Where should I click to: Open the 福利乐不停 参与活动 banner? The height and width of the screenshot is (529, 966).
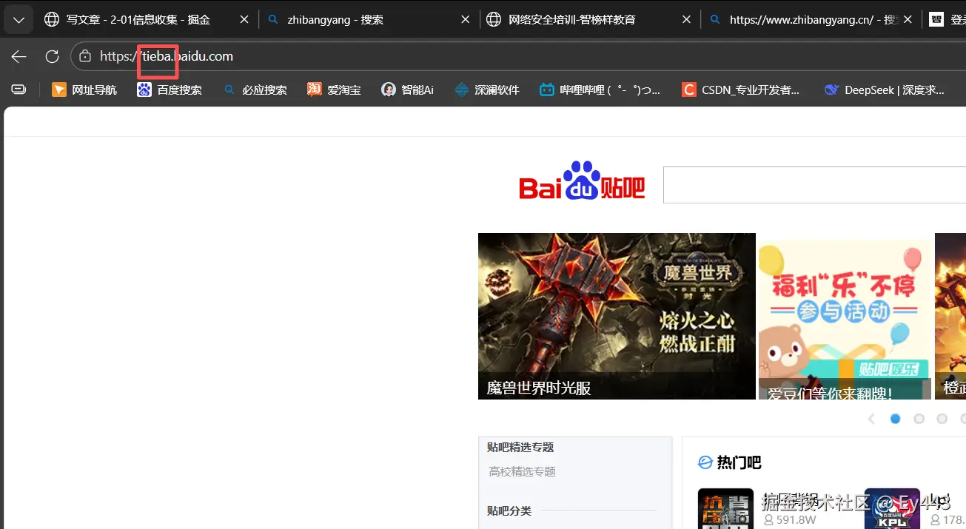(845, 316)
